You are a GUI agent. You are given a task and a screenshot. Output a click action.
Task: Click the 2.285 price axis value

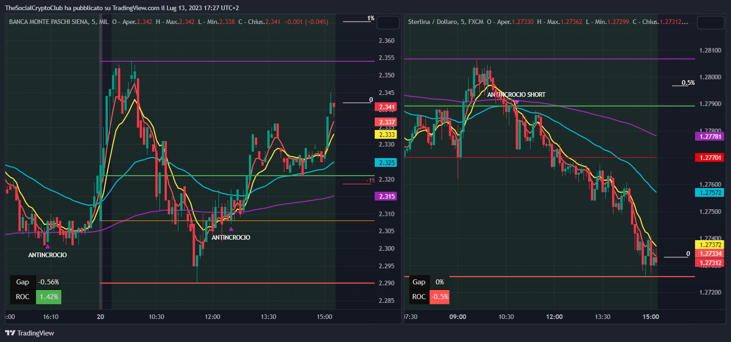[x=386, y=301]
